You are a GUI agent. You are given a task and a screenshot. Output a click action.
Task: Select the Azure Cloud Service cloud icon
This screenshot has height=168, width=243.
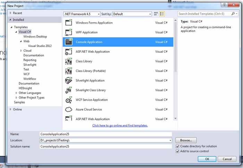[69, 109]
